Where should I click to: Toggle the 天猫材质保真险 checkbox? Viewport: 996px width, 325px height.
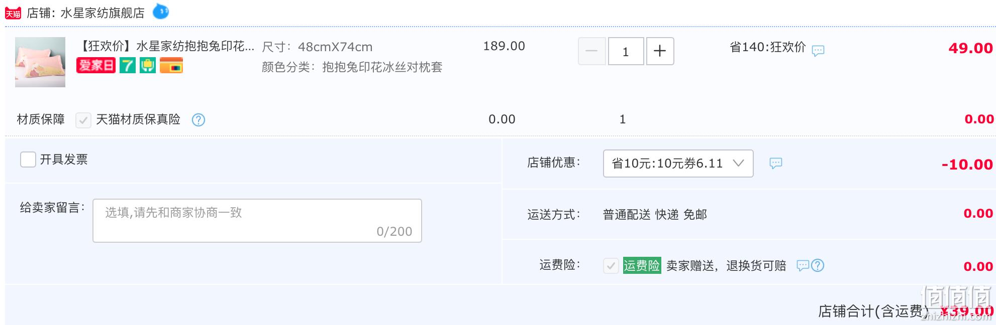coord(83,120)
